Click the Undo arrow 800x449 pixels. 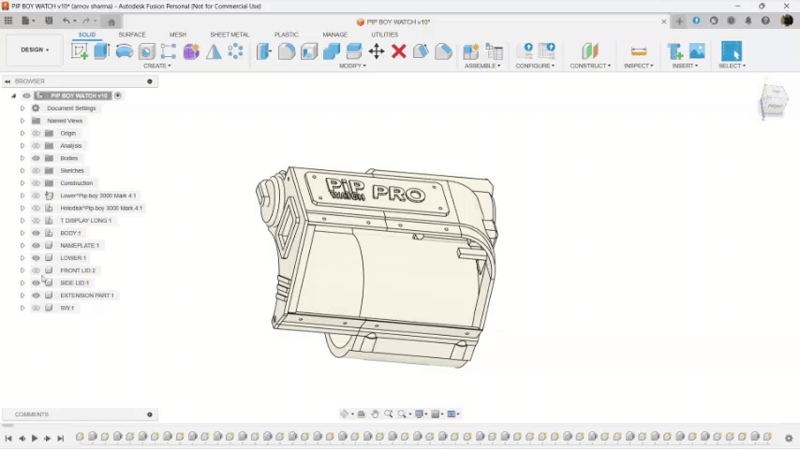pos(66,21)
